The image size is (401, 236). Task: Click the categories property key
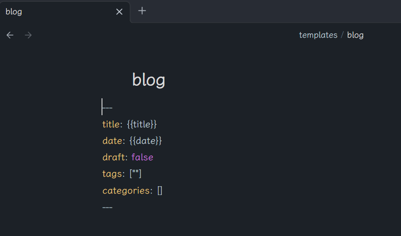point(126,191)
